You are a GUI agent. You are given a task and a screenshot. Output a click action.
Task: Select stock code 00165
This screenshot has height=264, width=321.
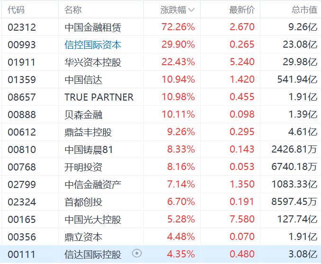coord(22,220)
